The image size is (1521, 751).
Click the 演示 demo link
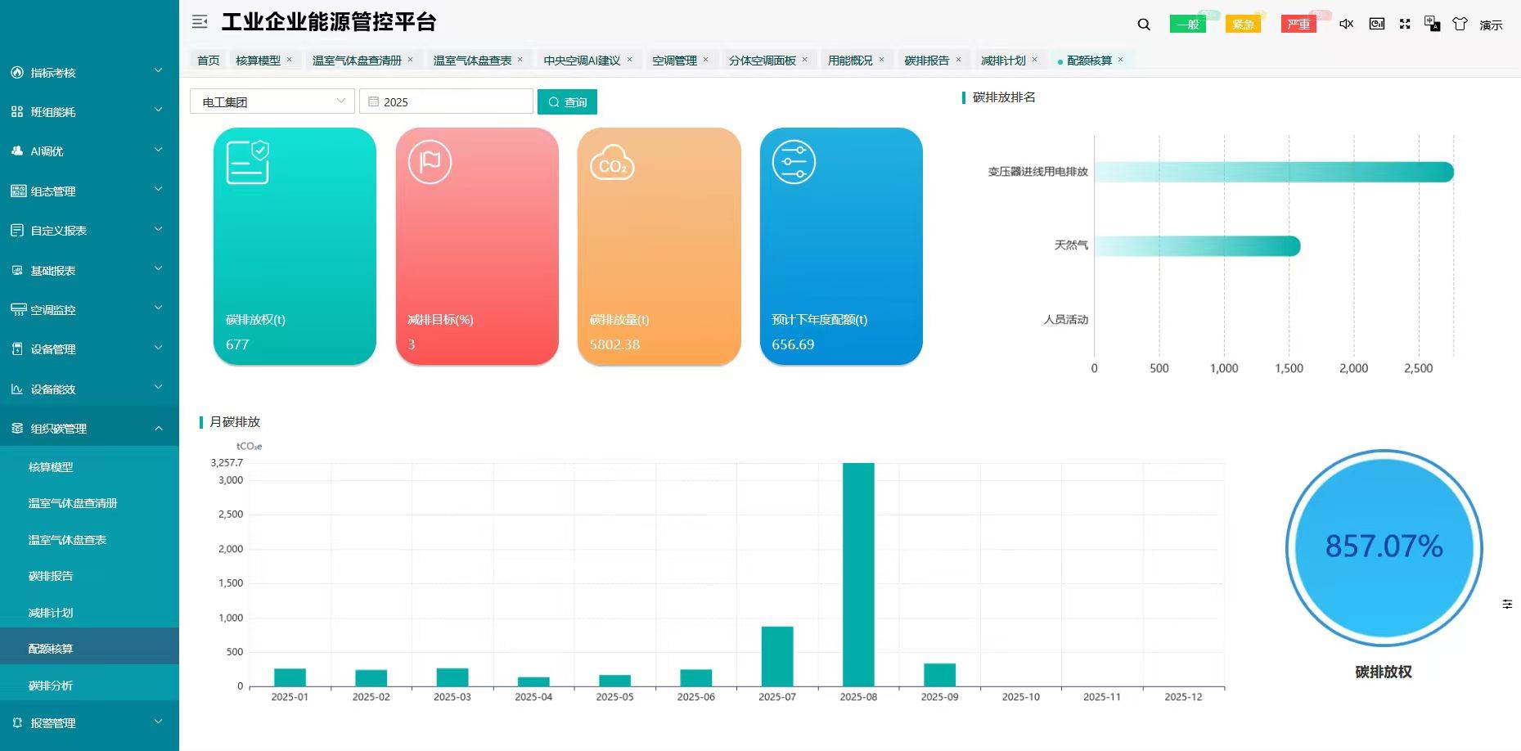pyautogui.click(x=1491, y=25)
